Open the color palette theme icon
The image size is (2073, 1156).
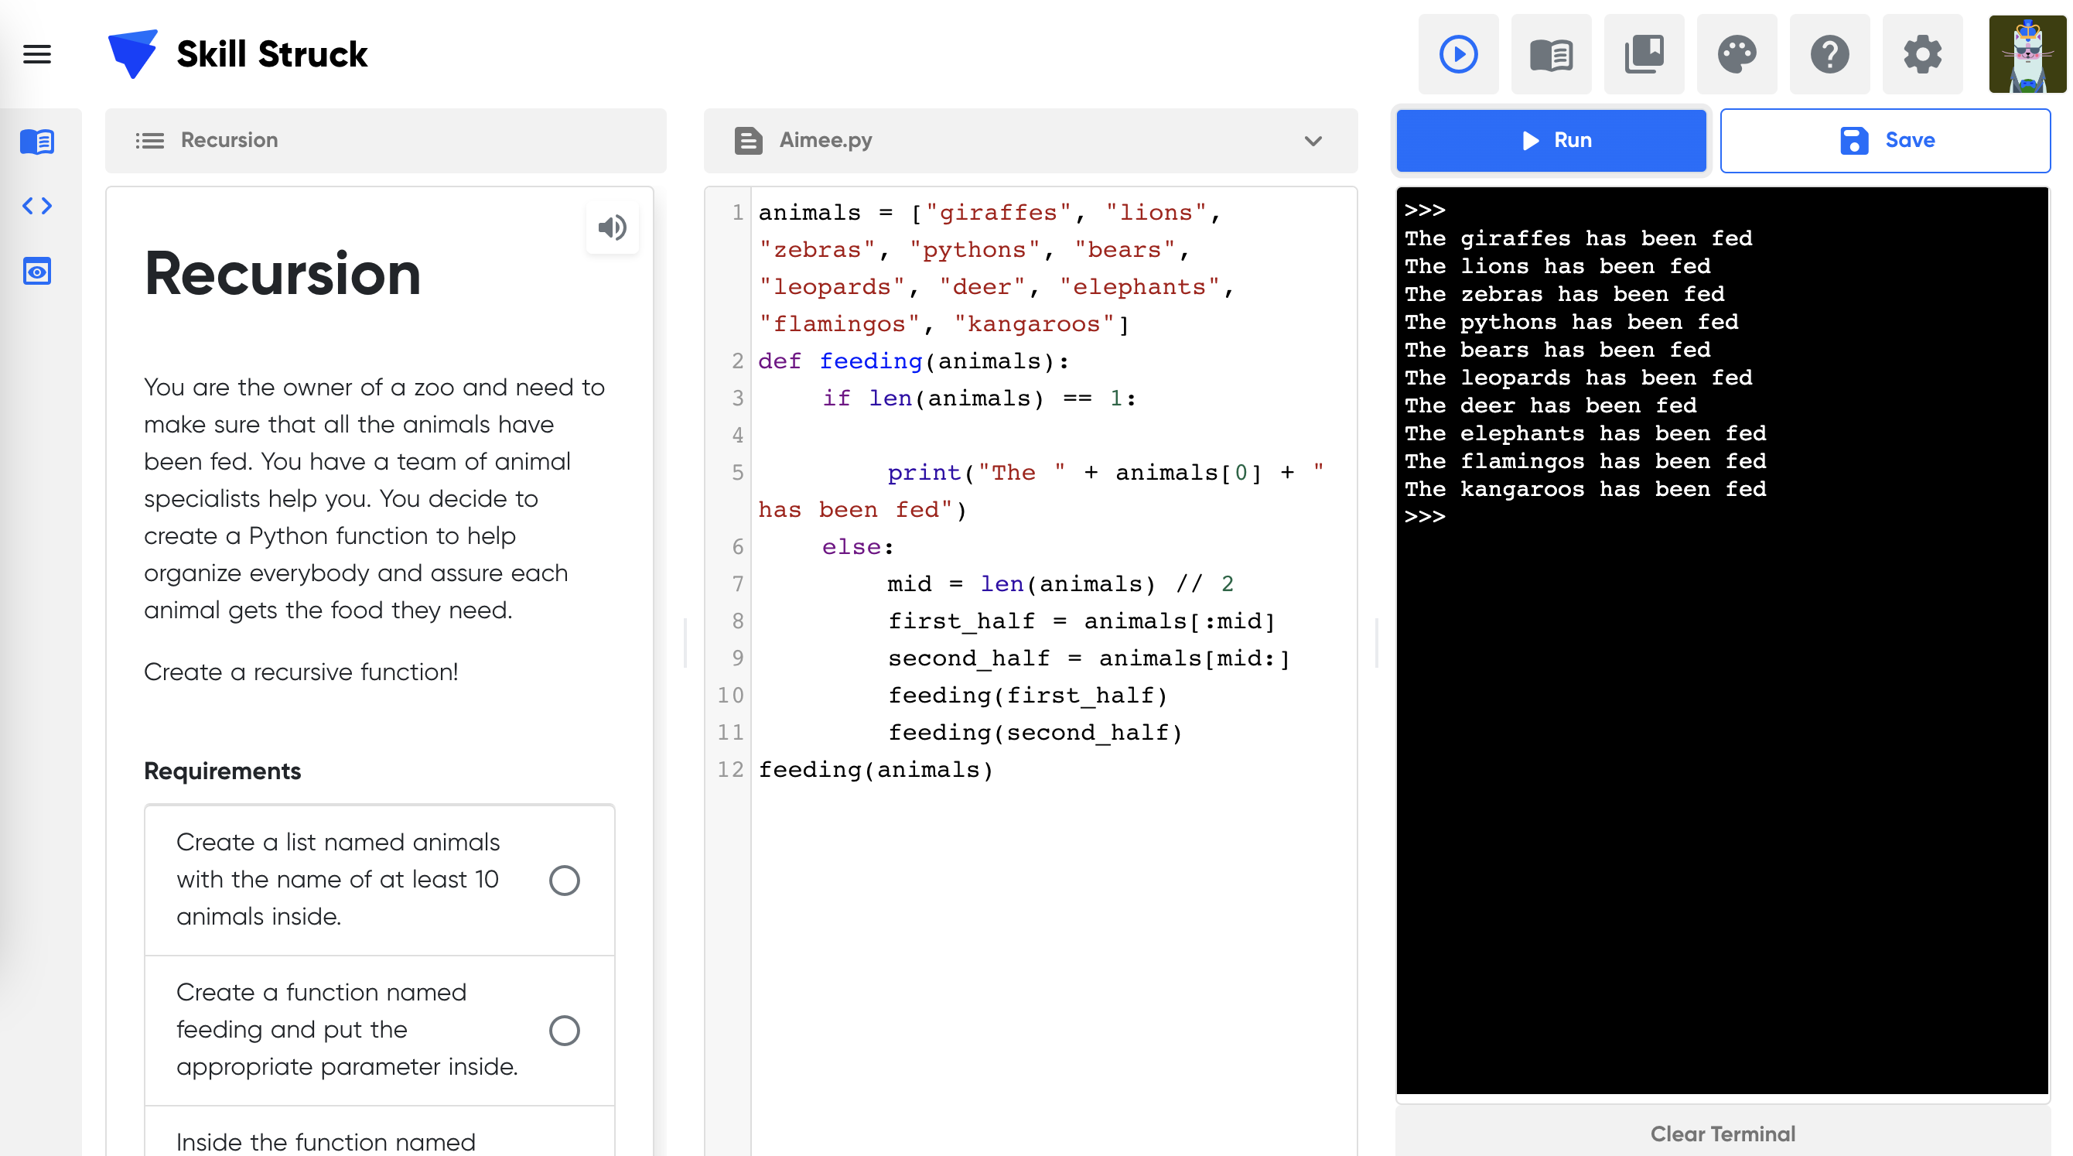[1737, 54]
